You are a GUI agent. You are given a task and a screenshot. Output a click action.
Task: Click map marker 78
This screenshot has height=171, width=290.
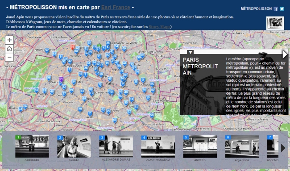coord(142,55)
